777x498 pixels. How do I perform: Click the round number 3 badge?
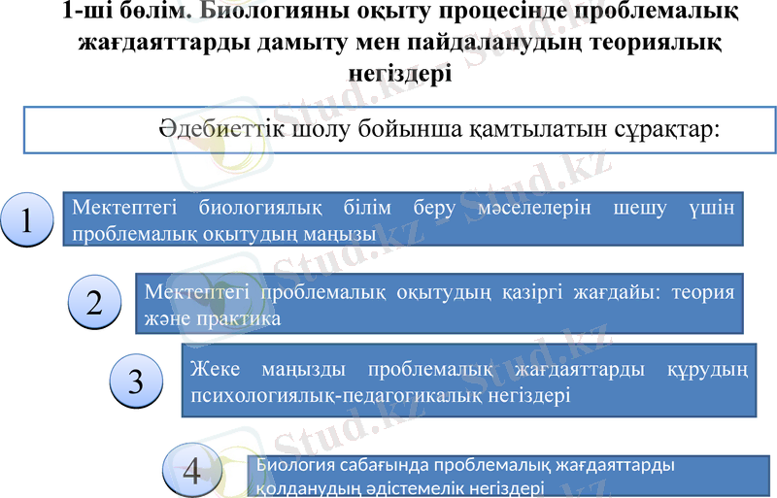click(x=136, y=382)
